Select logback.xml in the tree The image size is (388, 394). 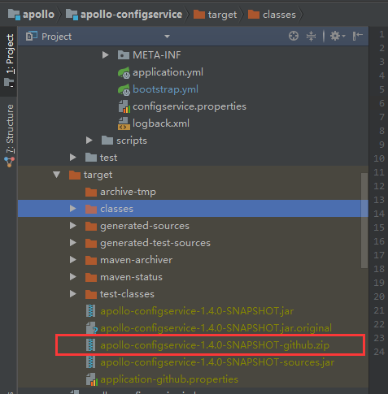pyautogui.click(x=161, y=123)
